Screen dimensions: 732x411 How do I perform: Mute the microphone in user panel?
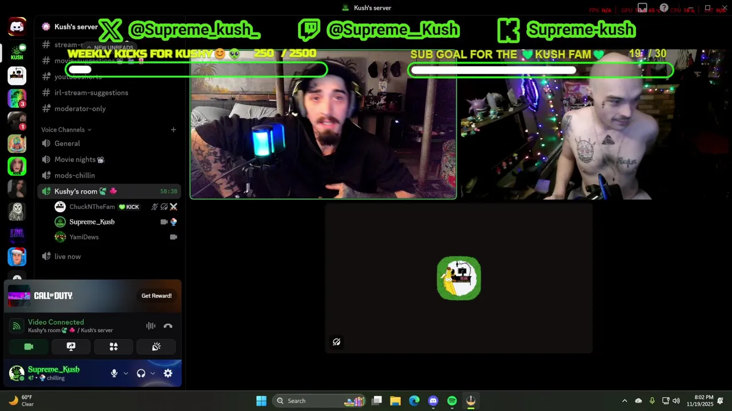click(x=114, y=373)
